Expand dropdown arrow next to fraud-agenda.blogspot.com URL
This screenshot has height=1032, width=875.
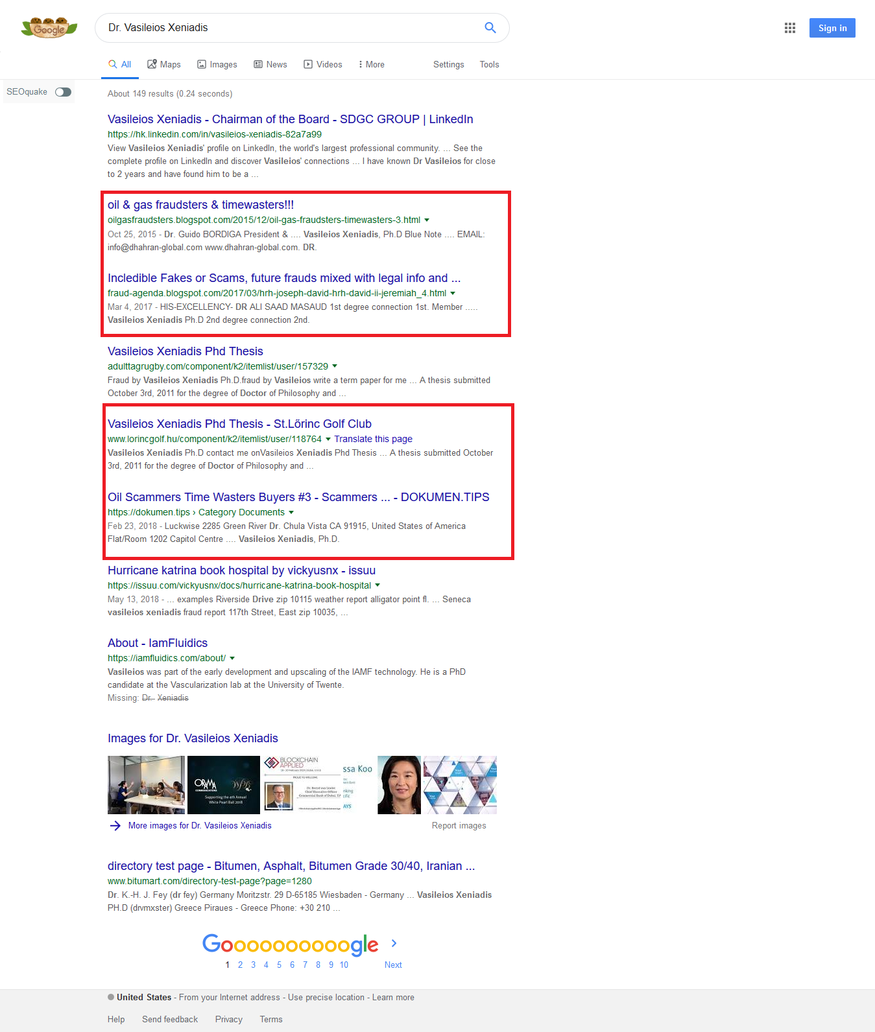pyautogui.click(x=453, y=293)
